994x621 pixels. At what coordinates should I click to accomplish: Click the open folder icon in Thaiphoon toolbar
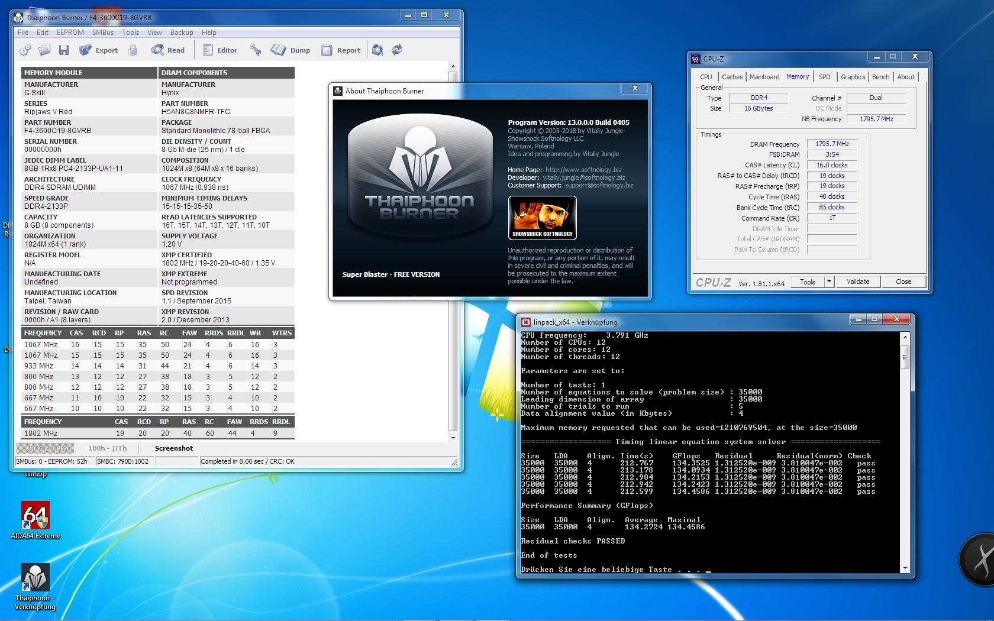[x=45, y=50]
